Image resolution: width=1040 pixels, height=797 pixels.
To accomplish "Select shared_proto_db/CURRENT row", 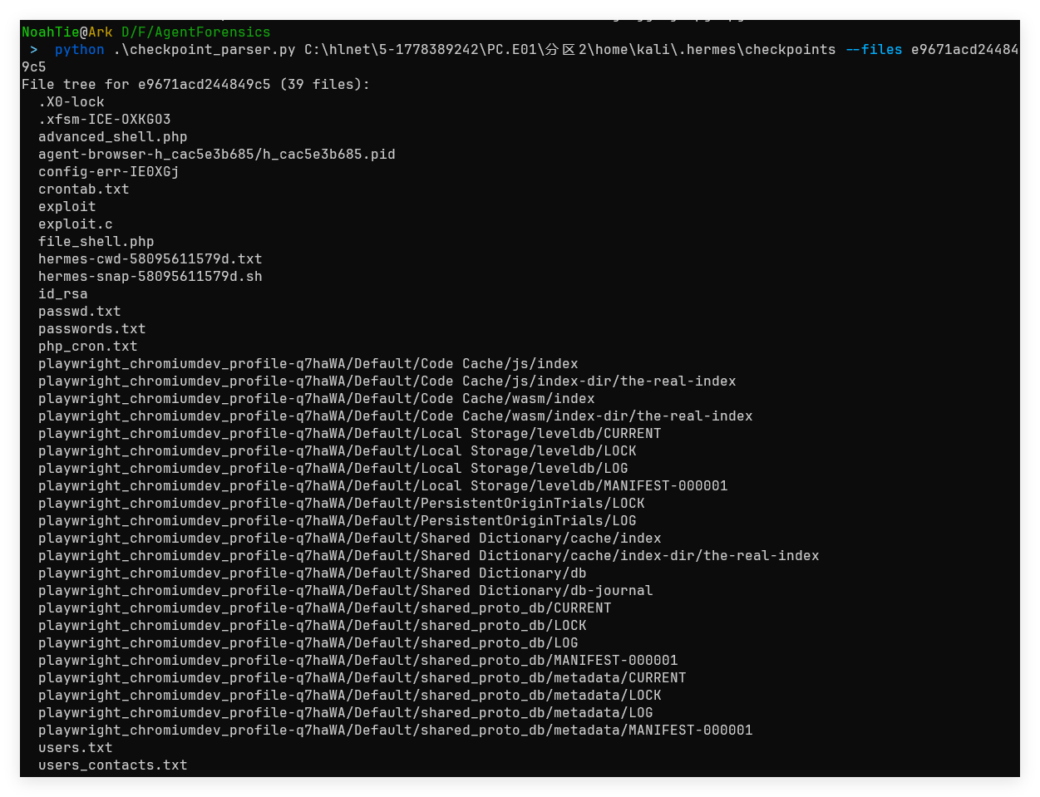I will coord(325,608).
